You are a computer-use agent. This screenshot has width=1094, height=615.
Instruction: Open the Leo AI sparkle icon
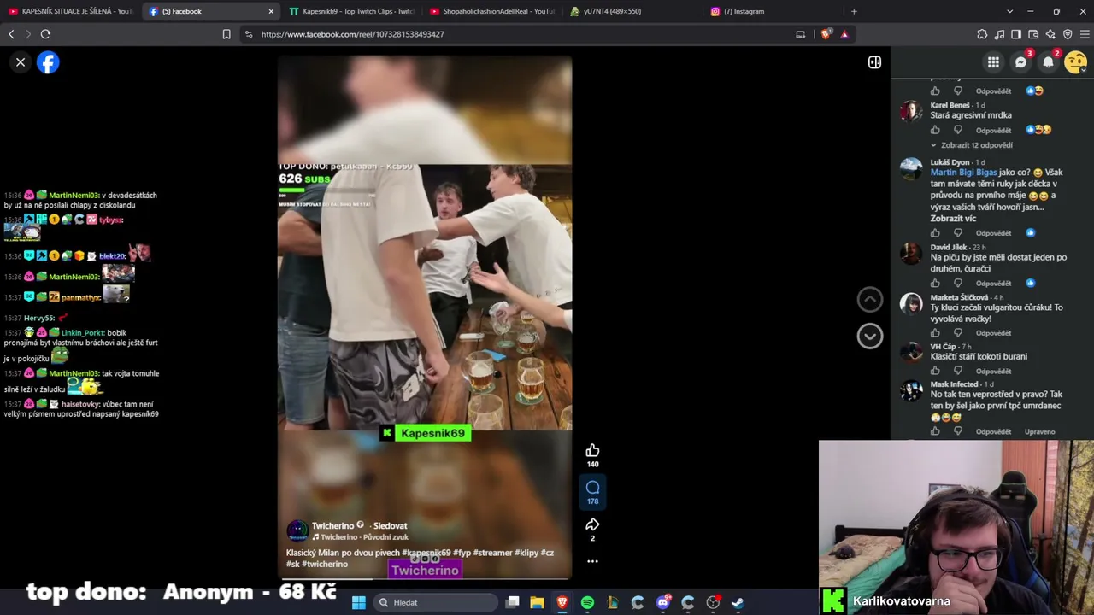pos(1050,34)
